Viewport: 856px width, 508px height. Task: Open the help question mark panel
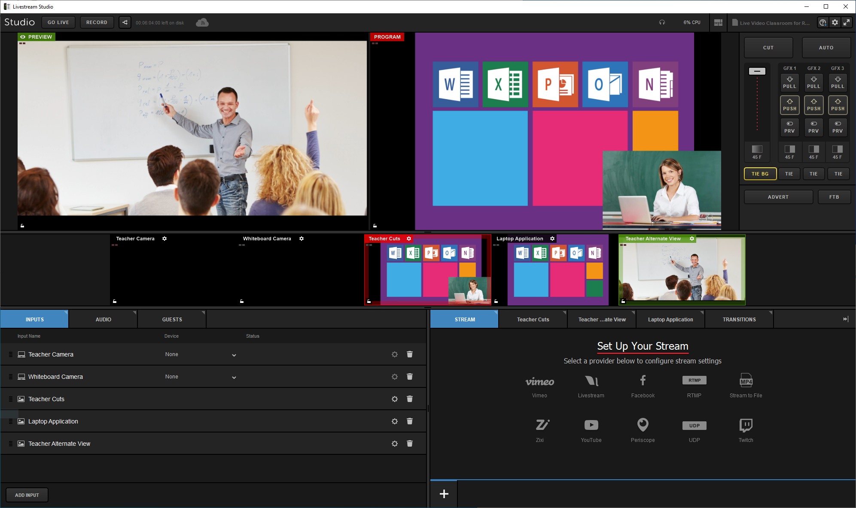point(822,22)
